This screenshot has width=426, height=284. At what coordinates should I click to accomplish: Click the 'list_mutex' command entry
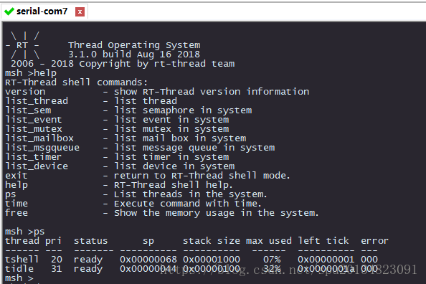(34, 129)
